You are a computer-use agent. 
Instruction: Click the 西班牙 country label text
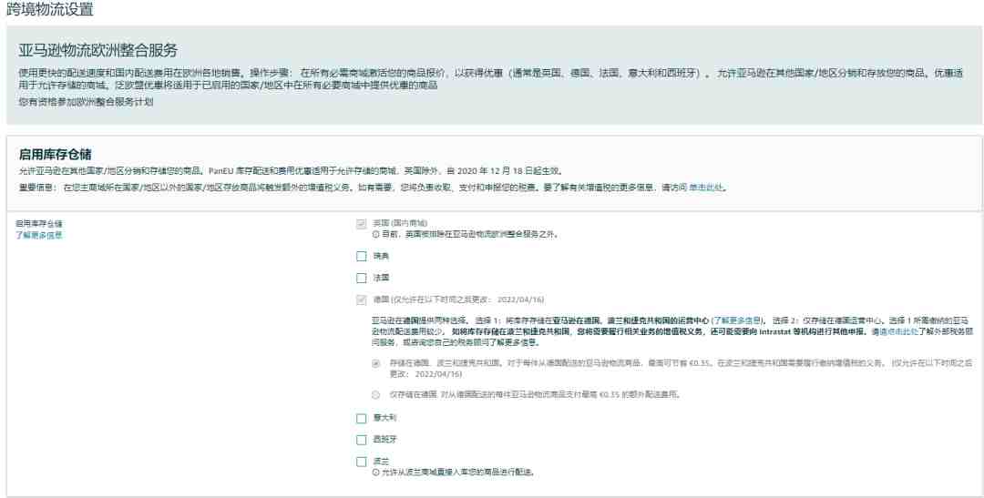coord(384,440)
